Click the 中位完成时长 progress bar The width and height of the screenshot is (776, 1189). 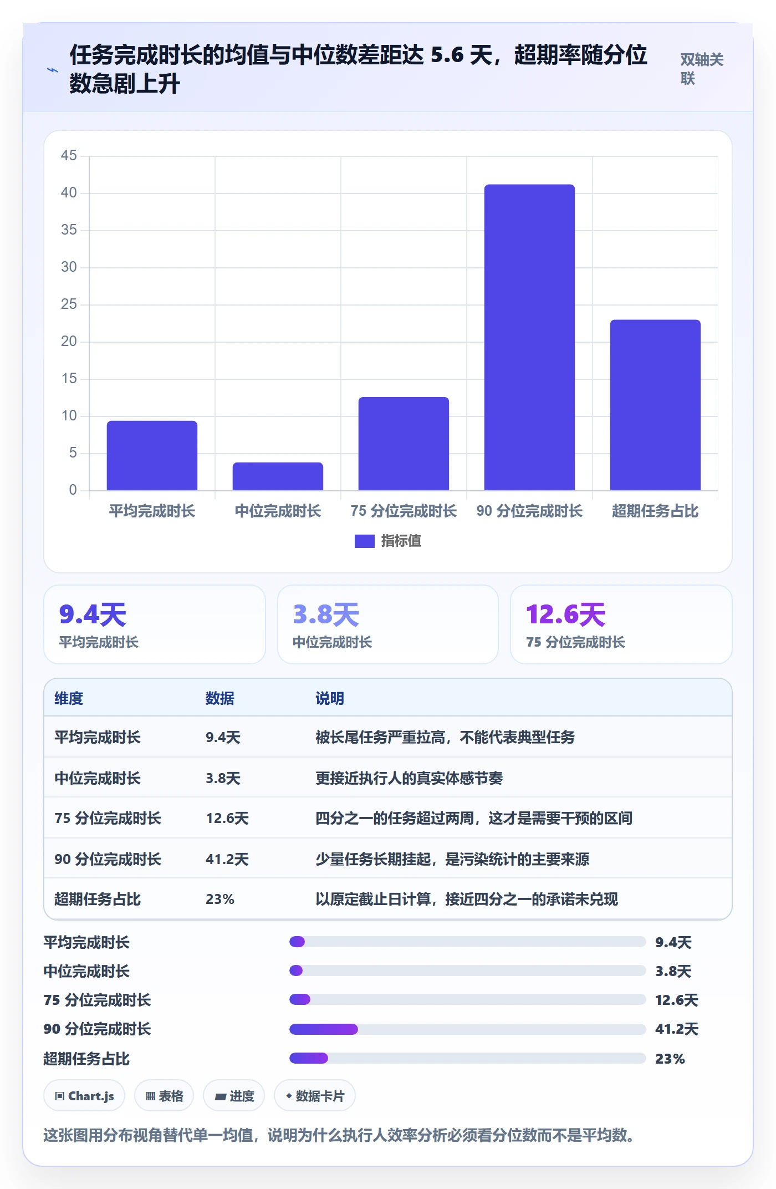point(467,970)
